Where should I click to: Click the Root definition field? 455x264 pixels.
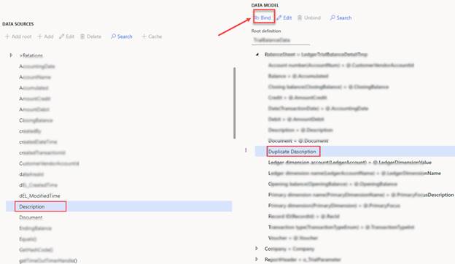click(x=281, y=40)
